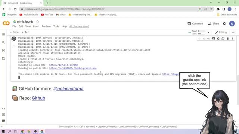Toggle Chrome side panel icon
The image size is (239, 134).
(x=224, y=9)
